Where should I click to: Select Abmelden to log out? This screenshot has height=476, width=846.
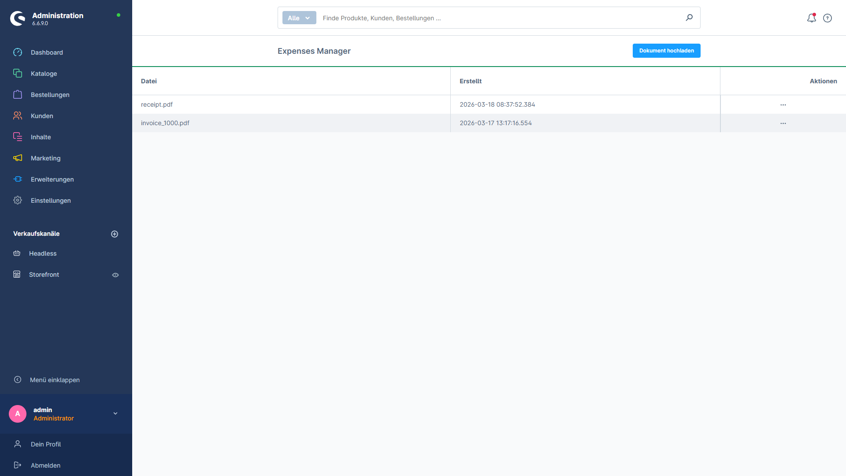point(45,465)
